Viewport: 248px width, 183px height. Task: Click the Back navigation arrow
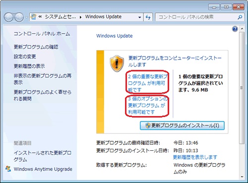(8, 17)
